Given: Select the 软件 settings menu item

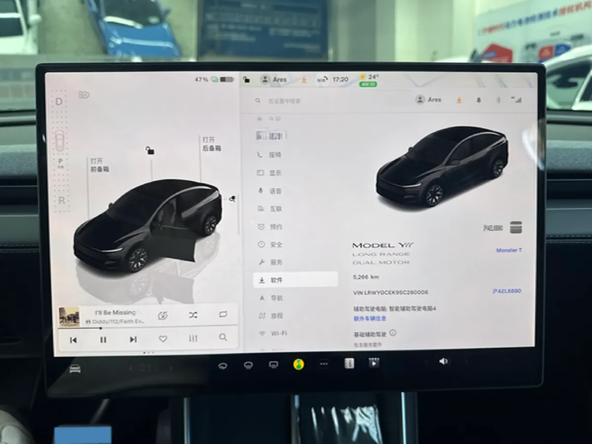Looking at the screenshot, I should [x=296, y=280].
